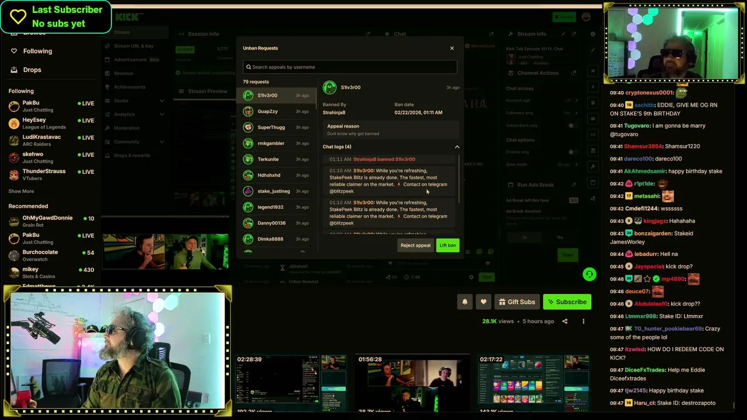Screen dimensions: 747x420
Task: Open skehwo's live channel
Action: [x=51, y=157]
